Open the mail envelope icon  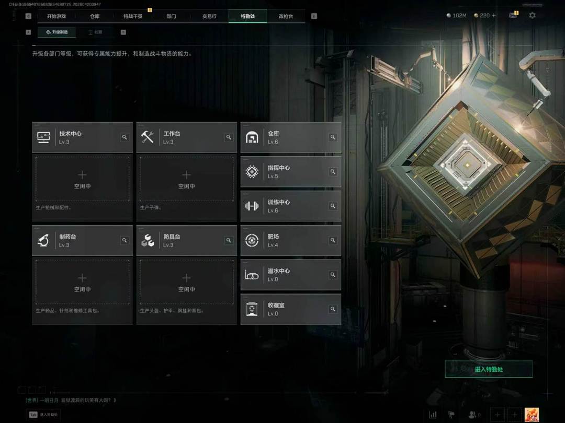click(513, 16)
